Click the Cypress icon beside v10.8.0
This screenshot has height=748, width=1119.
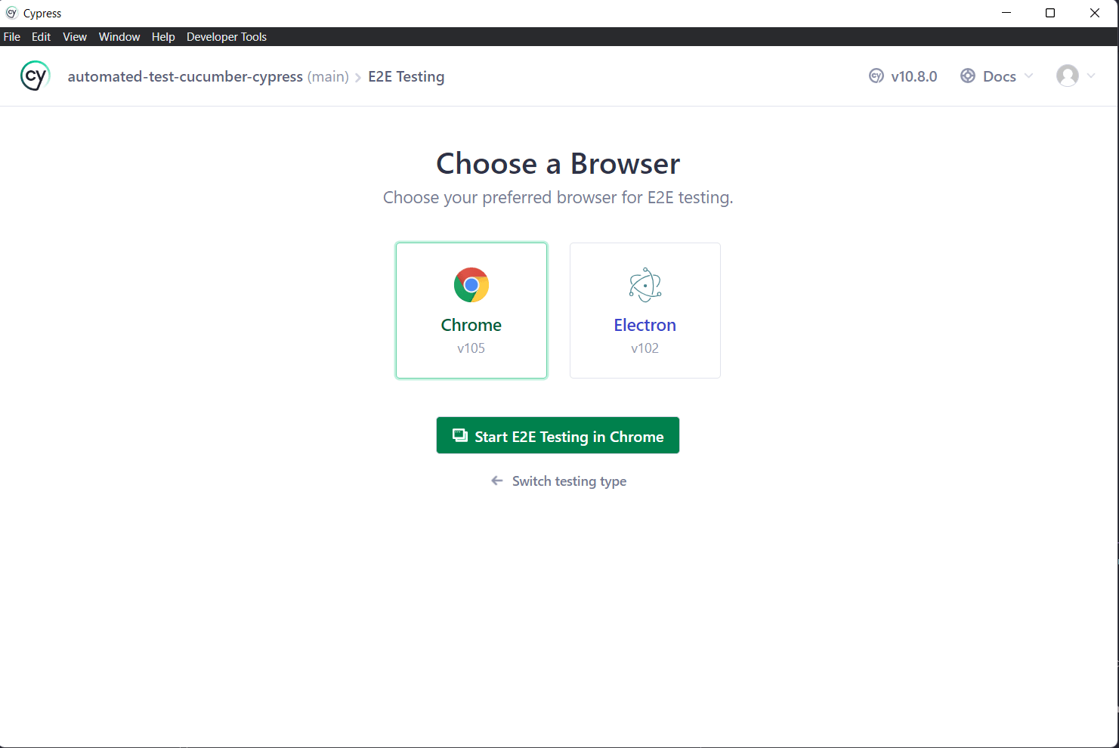click(x=876, y=76)
